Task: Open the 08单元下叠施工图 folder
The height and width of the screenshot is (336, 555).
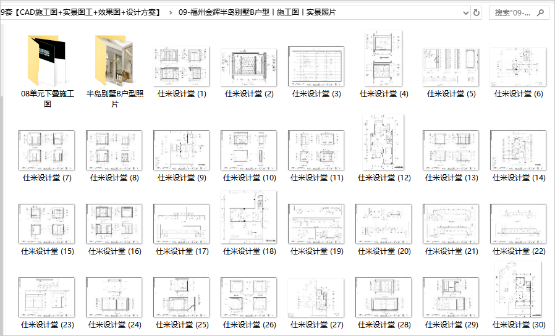Action: click(x=46, y=61)
